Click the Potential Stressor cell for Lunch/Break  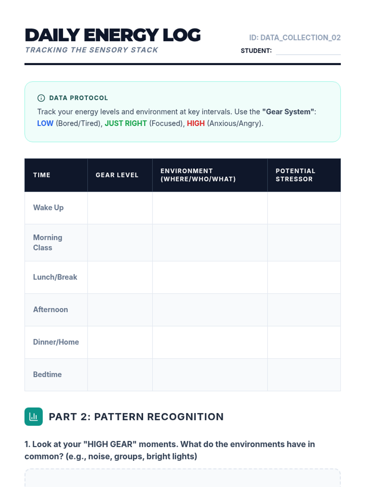tap(304, 277)
